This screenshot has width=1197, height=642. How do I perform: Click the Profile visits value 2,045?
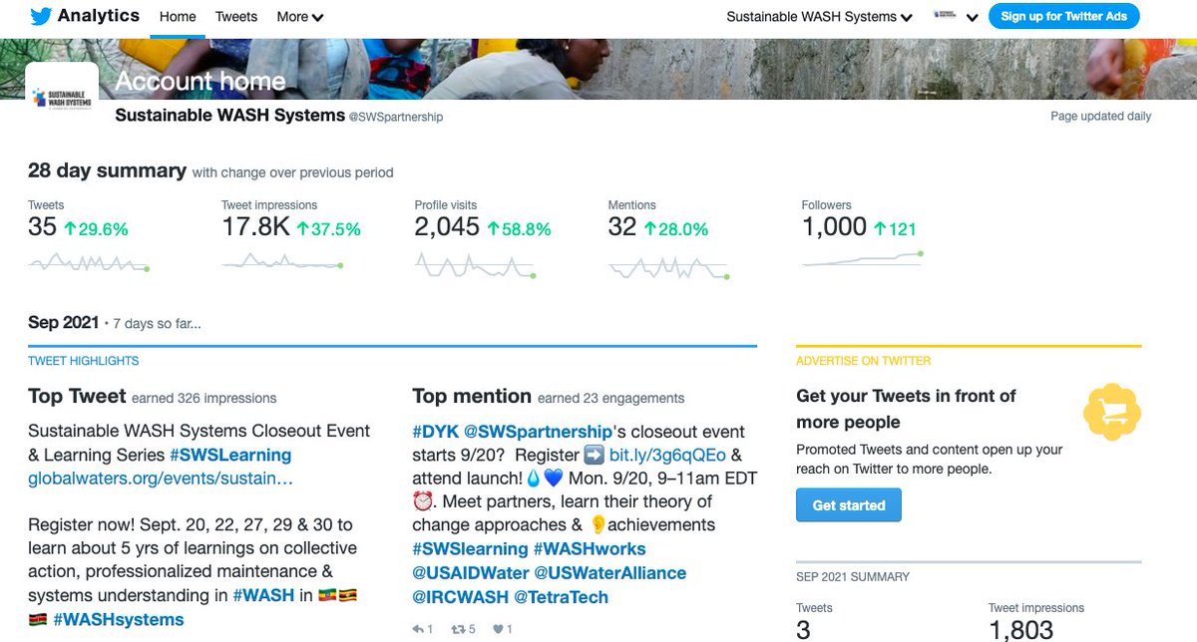pyautogui.click(x=447, y=227)
